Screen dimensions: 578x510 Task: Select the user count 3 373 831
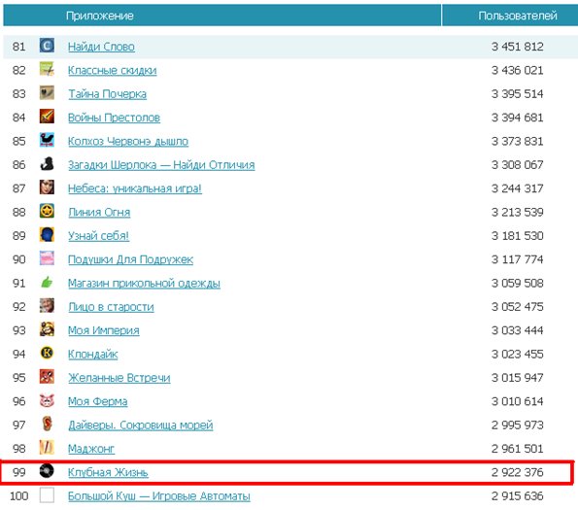point(517,141)
